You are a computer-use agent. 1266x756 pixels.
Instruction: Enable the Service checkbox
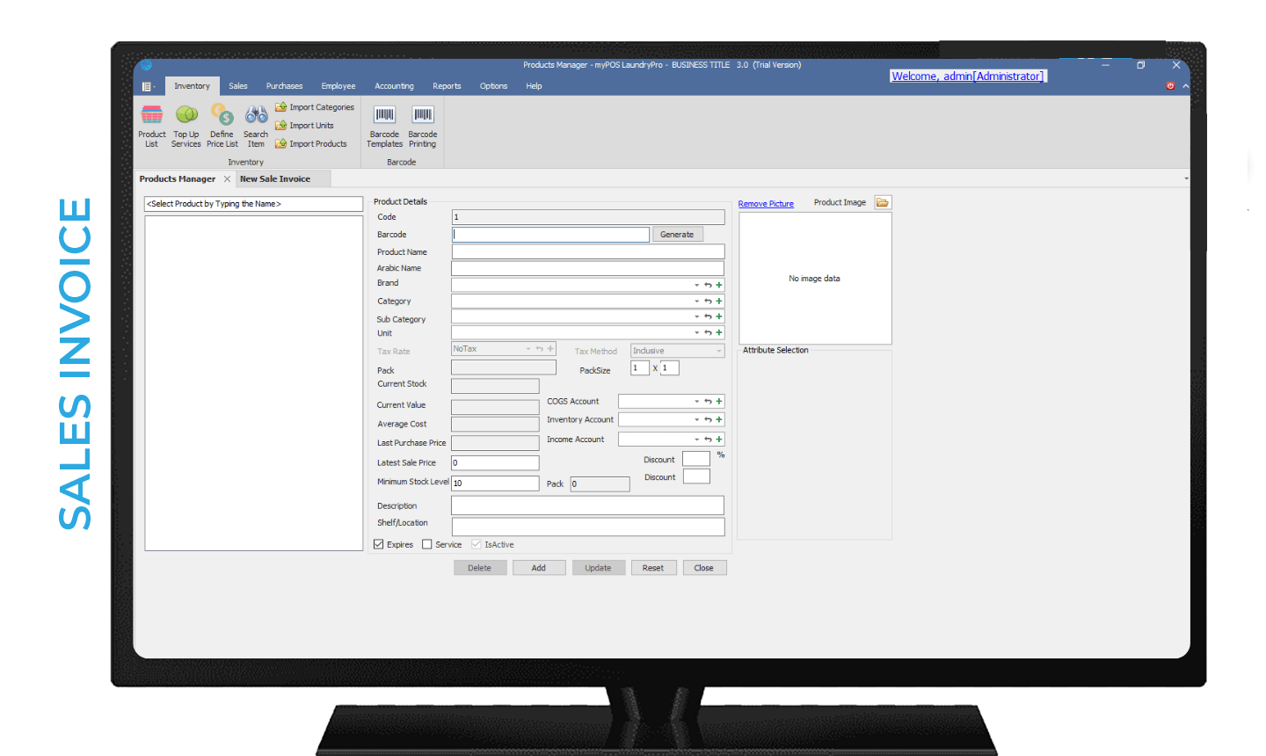(x=428, y=544)
